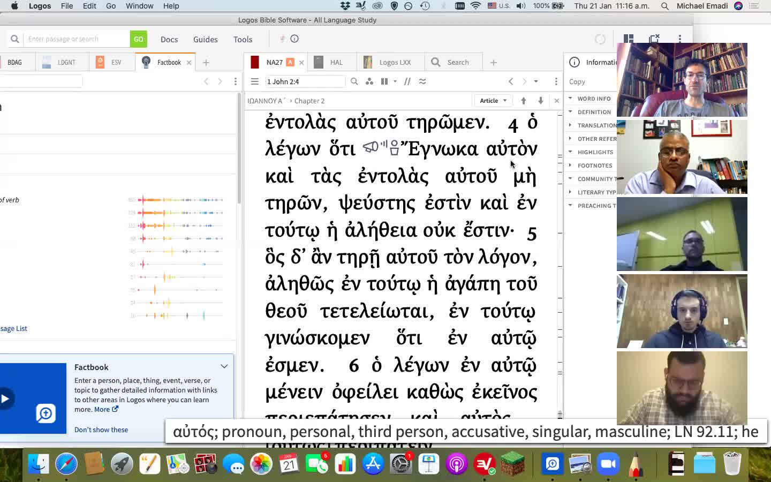Image resolution: width=771 pixels, height=482 pixels.
Task: Go back in NA27 history
Action: tap(511, 81)
